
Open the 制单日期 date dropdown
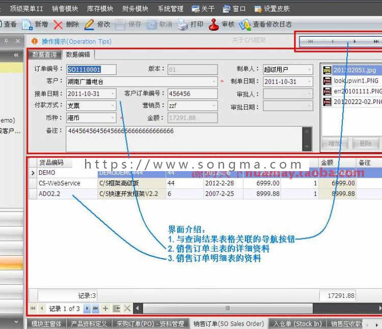point(309,81)
